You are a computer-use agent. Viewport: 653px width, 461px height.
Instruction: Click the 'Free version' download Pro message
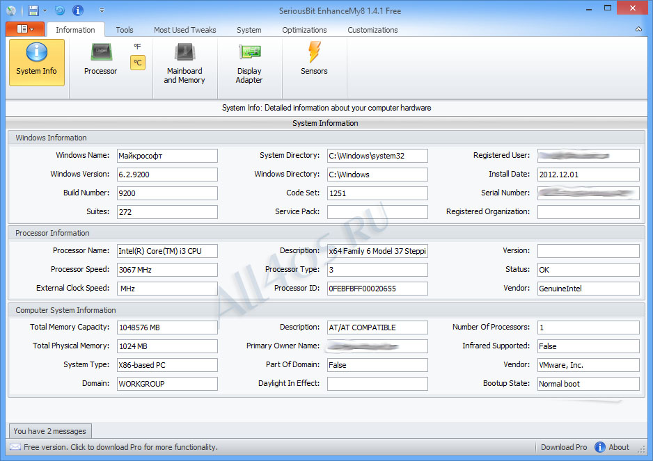point(120,447)
